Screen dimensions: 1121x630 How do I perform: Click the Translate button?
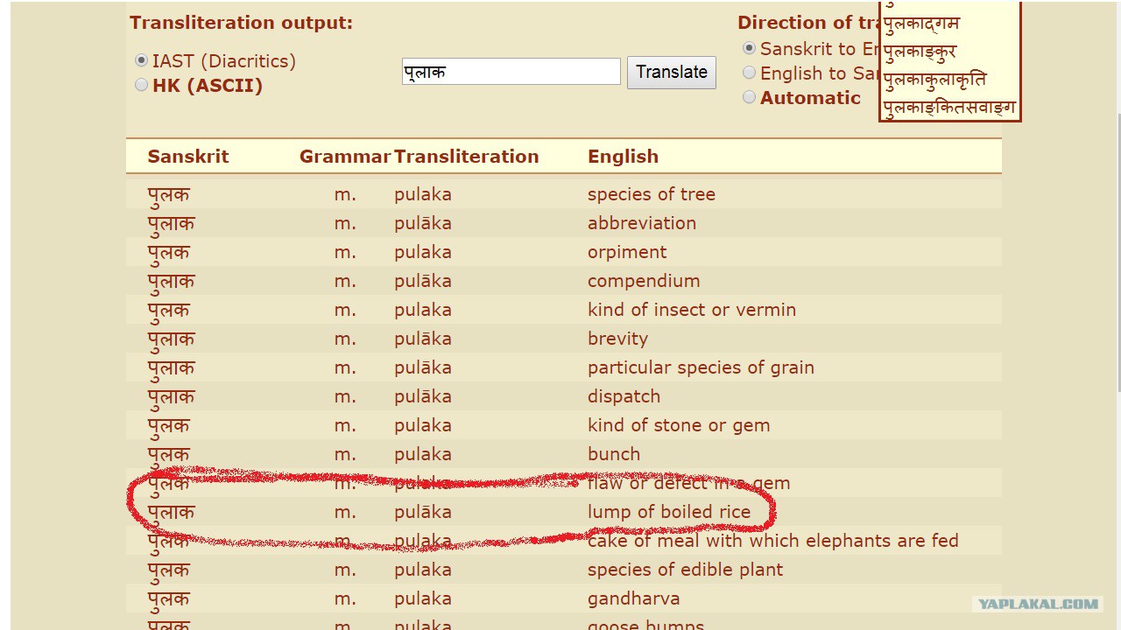(672, 72)
